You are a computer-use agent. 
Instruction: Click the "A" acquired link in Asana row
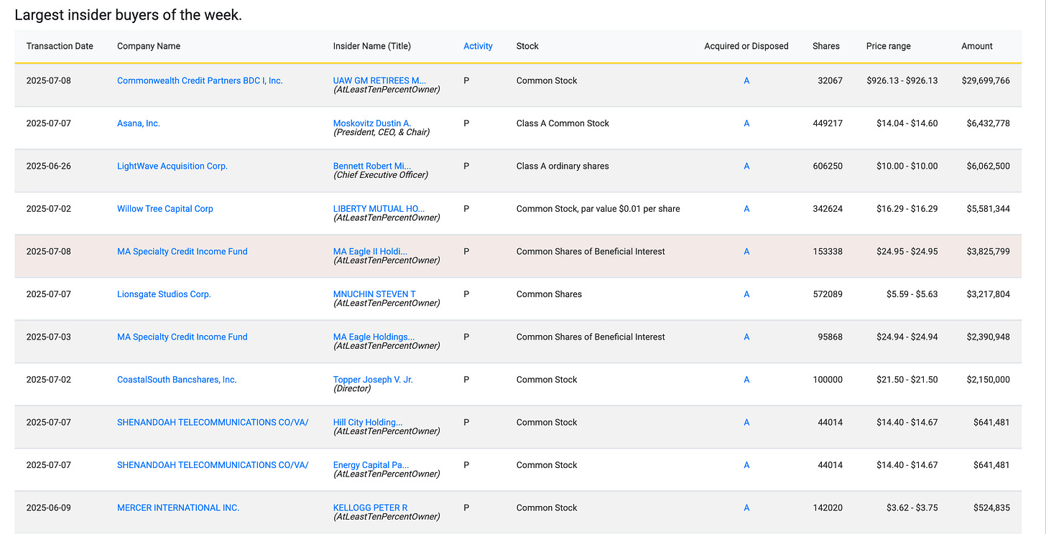click(746, 123)
